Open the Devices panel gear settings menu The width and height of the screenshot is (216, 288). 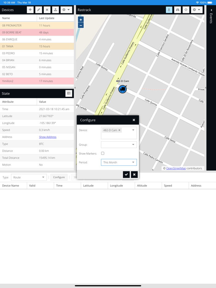[x=66, y=10]
